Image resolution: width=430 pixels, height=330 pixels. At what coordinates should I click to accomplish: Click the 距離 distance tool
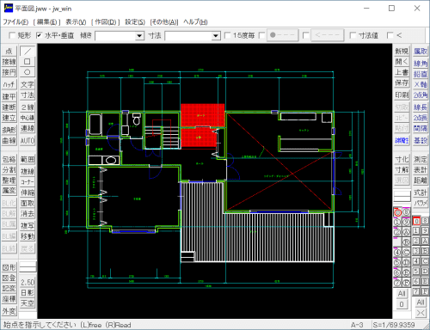click(421, 180)
